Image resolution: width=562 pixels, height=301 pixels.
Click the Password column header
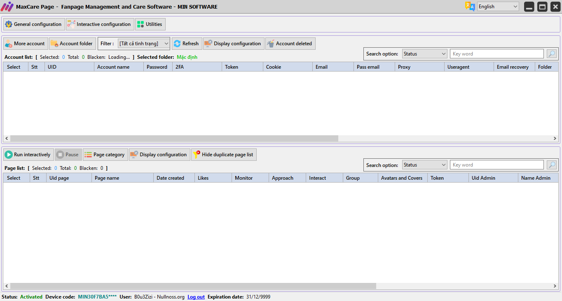point(158,67)
